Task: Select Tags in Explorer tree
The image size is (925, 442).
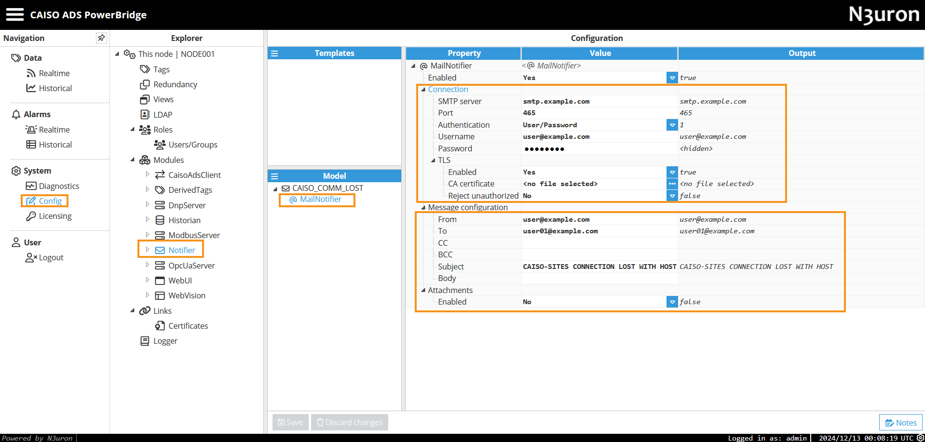Action: 155,69
